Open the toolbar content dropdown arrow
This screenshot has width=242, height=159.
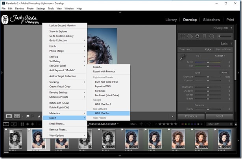[x=172, y=116]
